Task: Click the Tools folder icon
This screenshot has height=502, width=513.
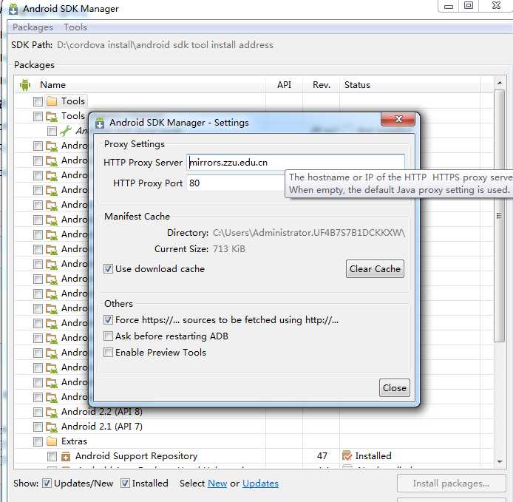Action: [x=52, y=101]
